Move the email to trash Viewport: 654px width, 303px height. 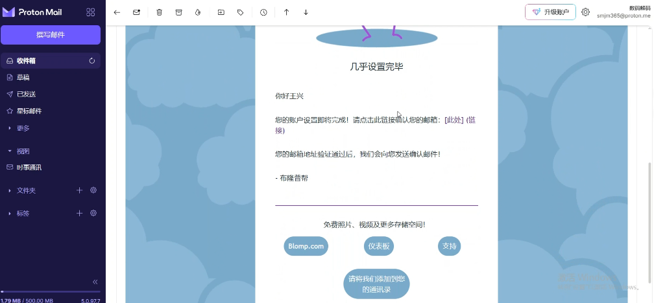(160, 12)
